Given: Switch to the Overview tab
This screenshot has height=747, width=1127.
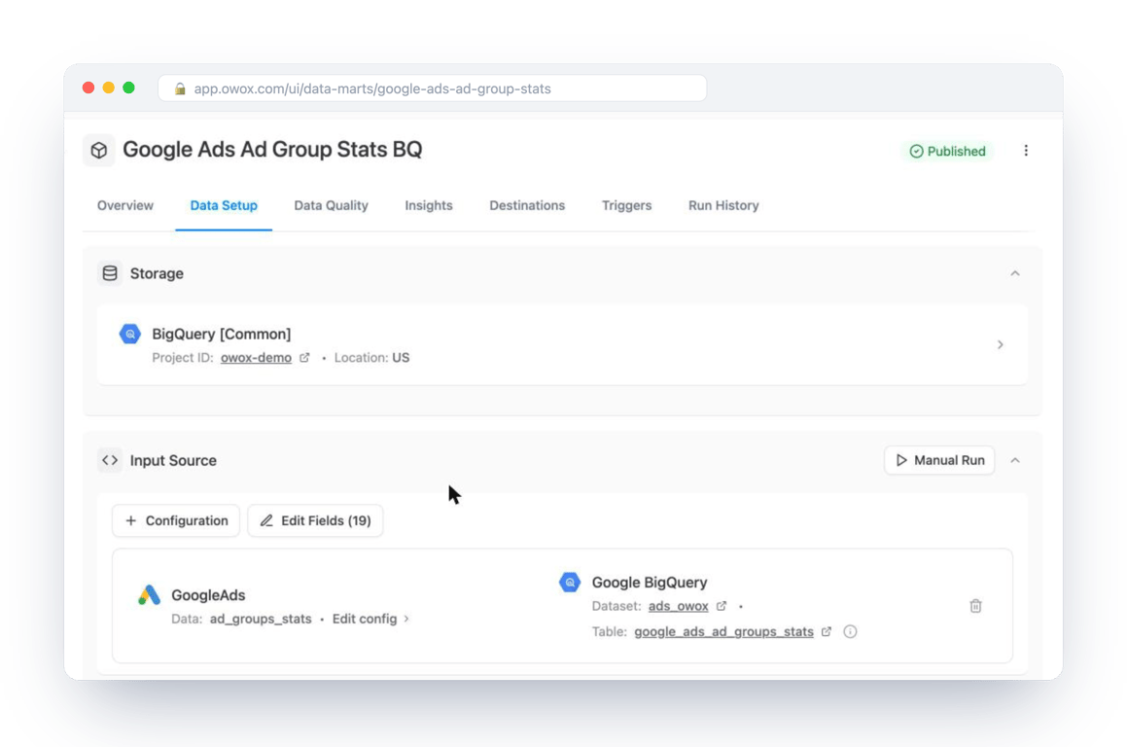Looking at the screenshot, I should click(125, 205).
